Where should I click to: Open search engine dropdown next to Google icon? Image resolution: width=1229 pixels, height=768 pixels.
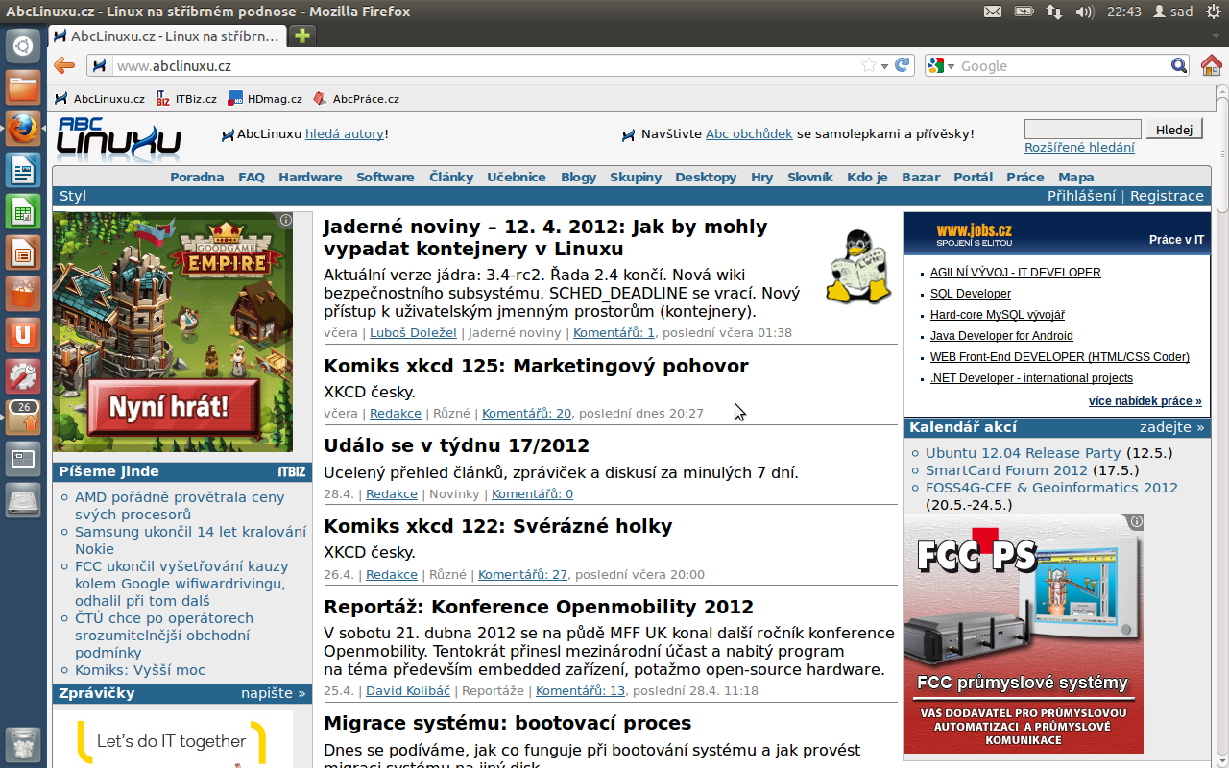pyautogui.click(x=951, y=66)
